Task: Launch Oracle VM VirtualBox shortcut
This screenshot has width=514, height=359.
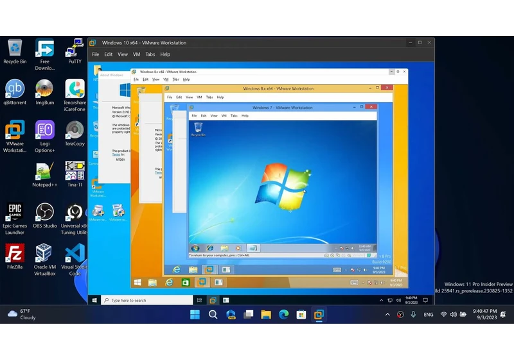Action: coord(44,260)
